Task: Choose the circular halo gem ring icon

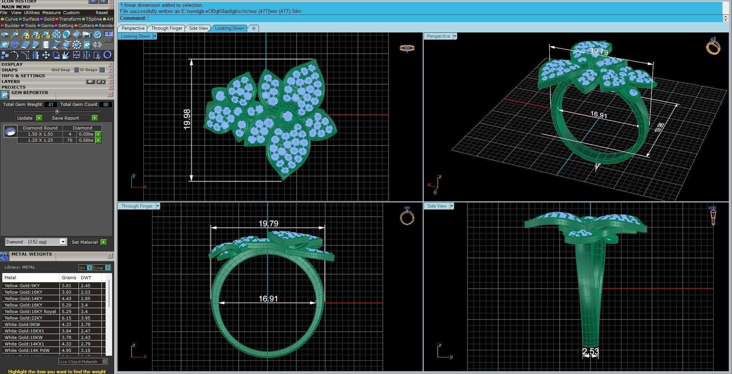Action: point(98,35)
